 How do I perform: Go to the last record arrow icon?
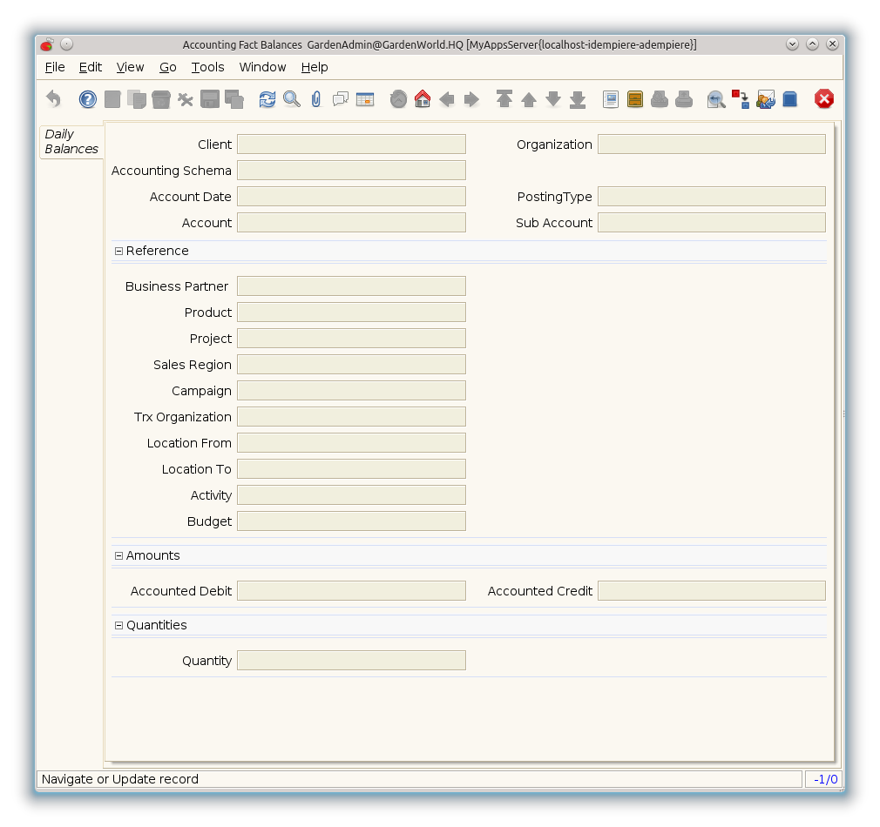point(578,99)
